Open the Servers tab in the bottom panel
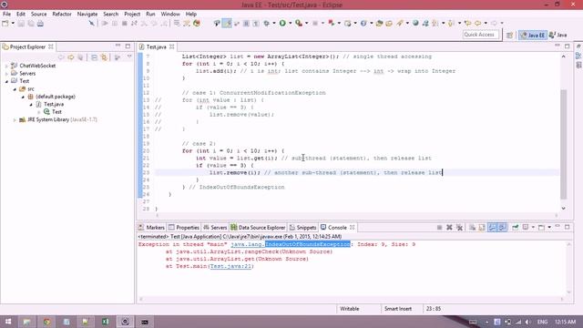 click(x=215, y=227)
